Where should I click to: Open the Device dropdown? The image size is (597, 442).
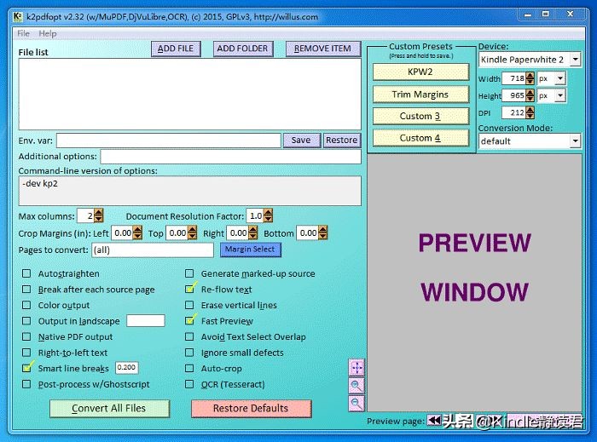click(576, 60)
